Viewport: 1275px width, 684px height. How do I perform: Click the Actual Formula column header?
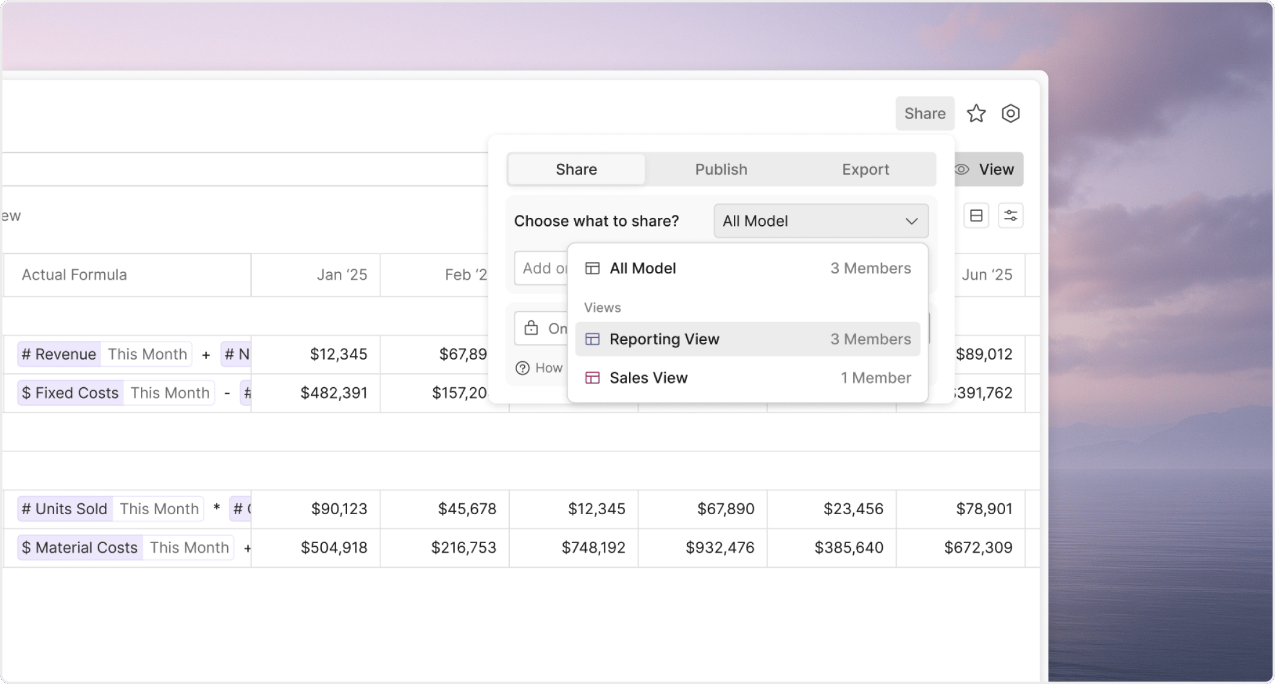coord(127,275)
